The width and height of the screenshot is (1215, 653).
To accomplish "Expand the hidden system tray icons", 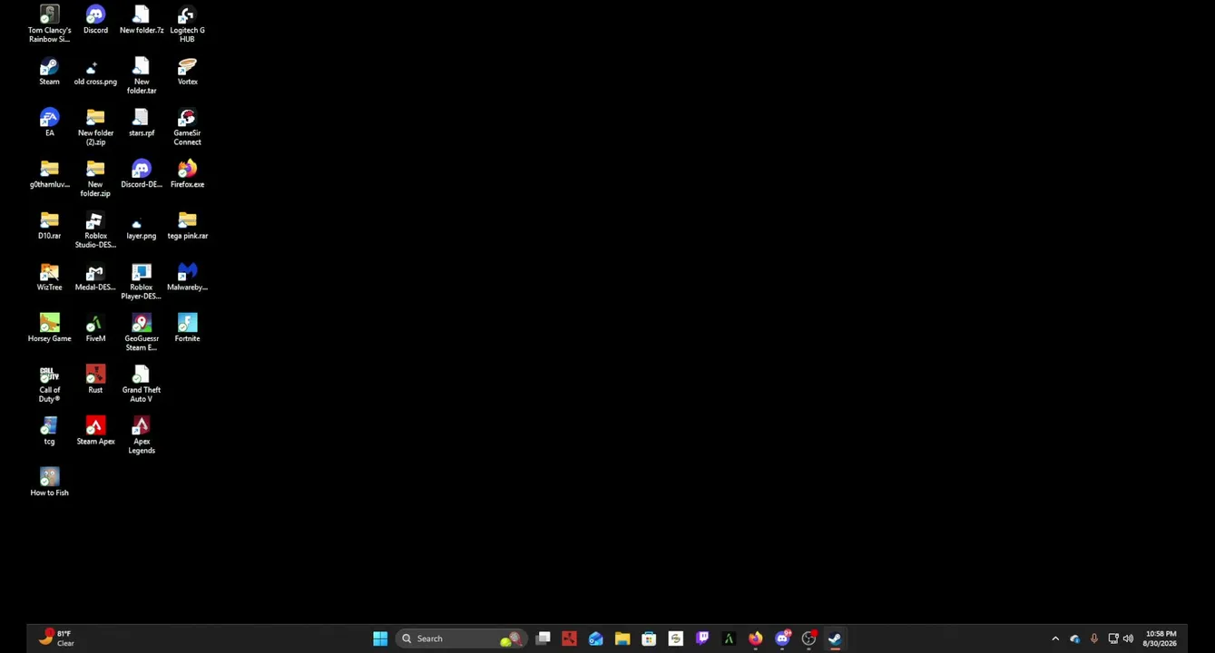I will click(1055, 638).
